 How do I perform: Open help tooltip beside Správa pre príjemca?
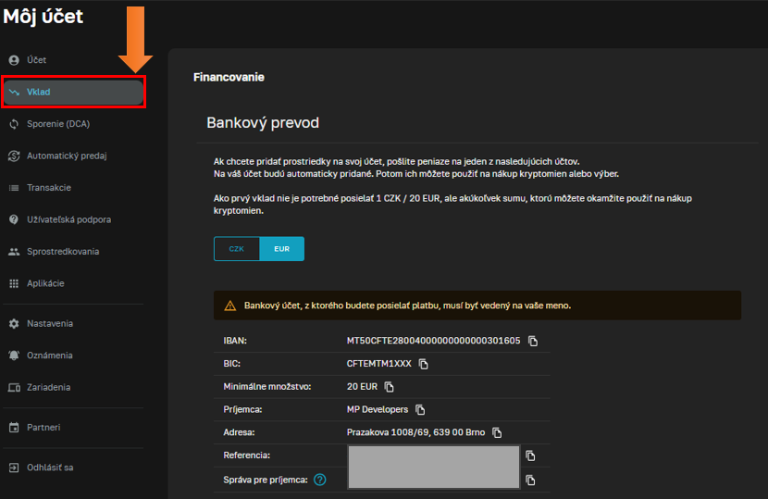tap(320, 480)
